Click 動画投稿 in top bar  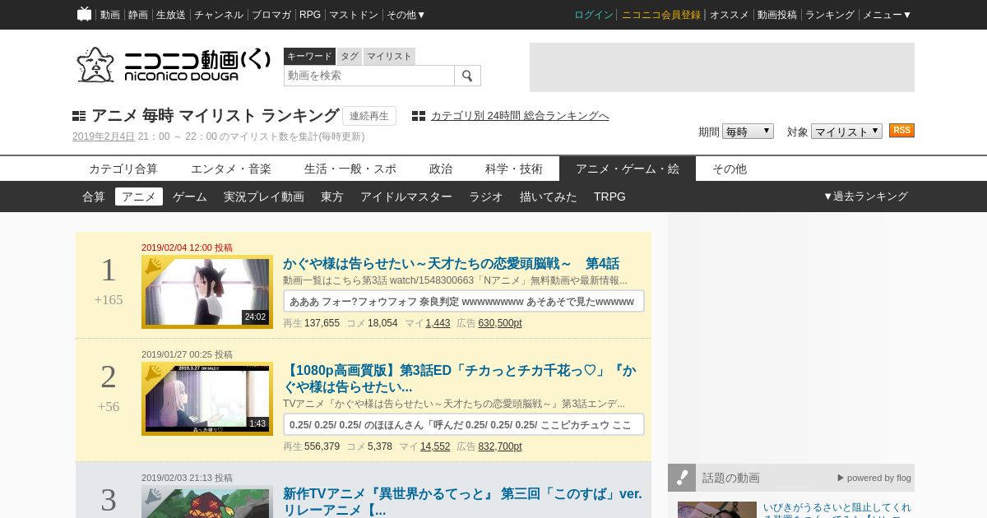pyautogui.click(x=777, y=15)
